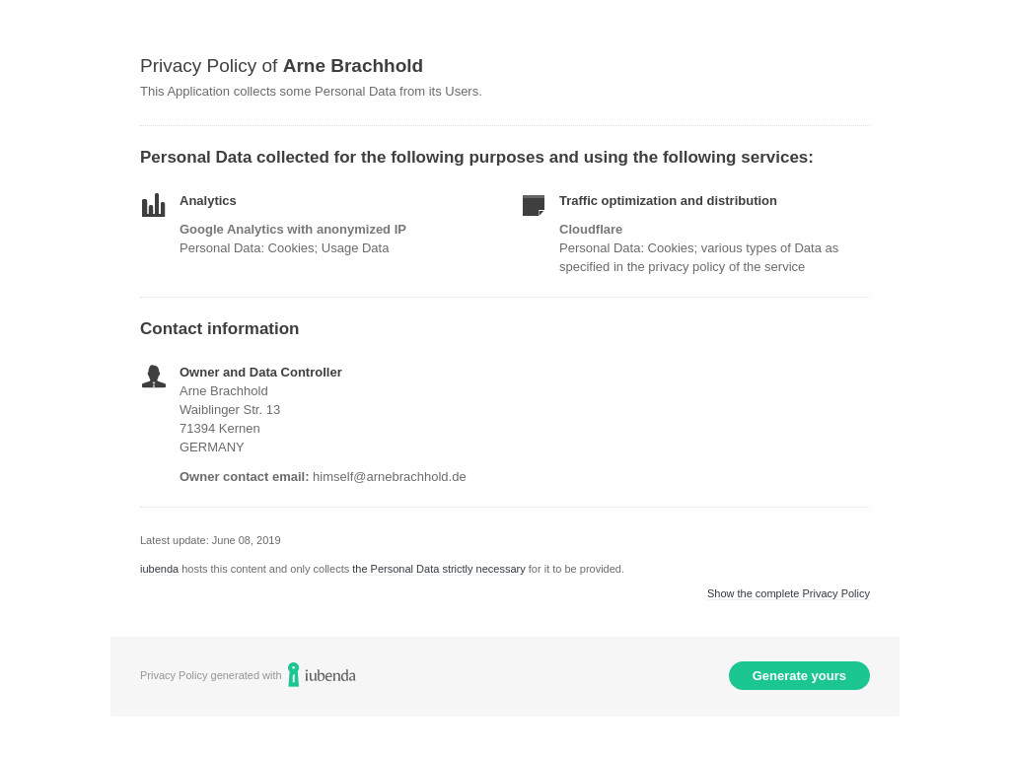Image resolution: width=1010 pixels, height=757 pixels.
Task: Click Privacy Policy generated with text
Action: 211,675
